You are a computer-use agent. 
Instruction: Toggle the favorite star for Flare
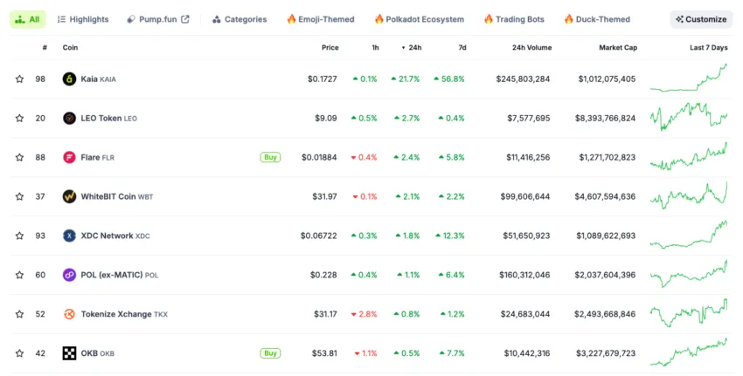(x=19, y=158)
